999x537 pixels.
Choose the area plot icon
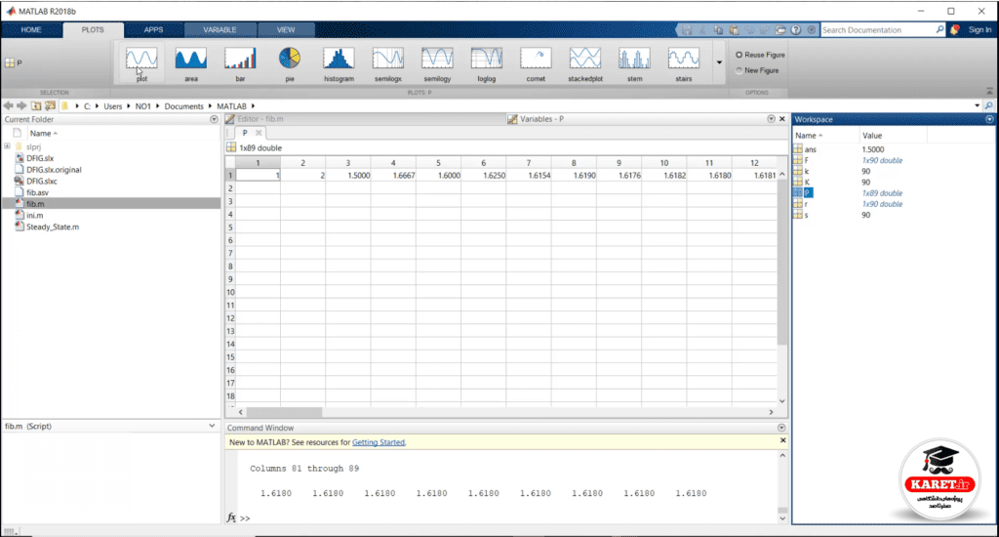click(190, 63)
